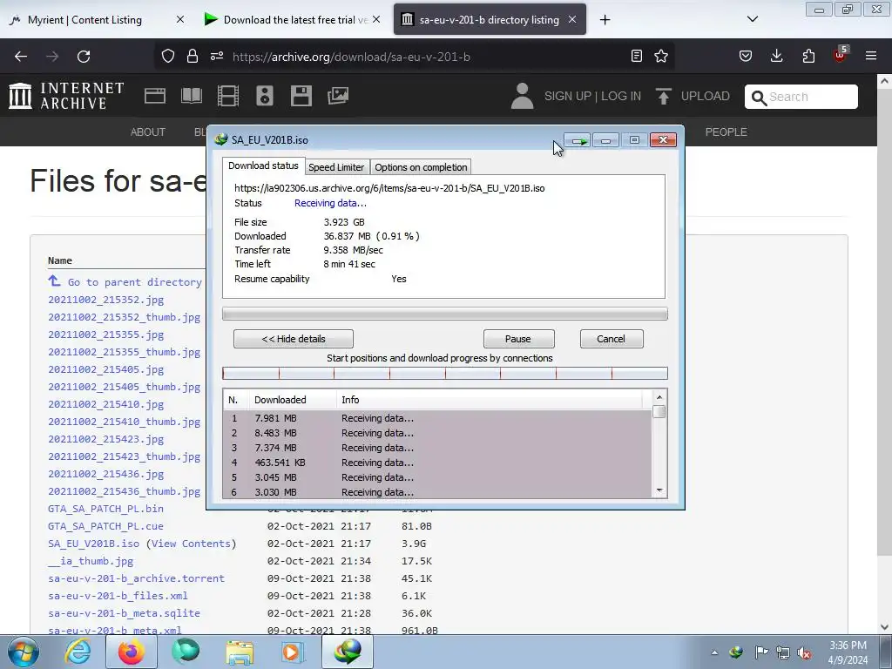Click the Firefox taskbar icon

(131, 652)
